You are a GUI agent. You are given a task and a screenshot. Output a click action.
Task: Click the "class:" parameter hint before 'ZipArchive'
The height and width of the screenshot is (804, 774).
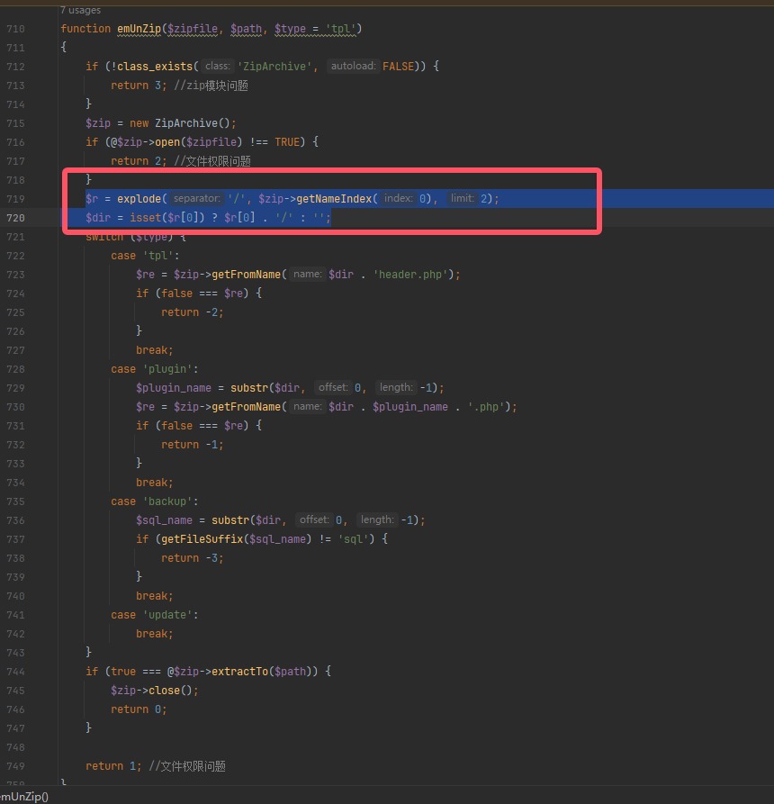[x=217, y=66]
